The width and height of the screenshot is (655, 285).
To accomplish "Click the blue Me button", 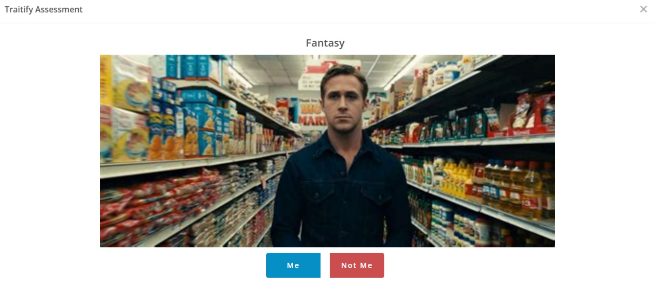I will point(293,265).
